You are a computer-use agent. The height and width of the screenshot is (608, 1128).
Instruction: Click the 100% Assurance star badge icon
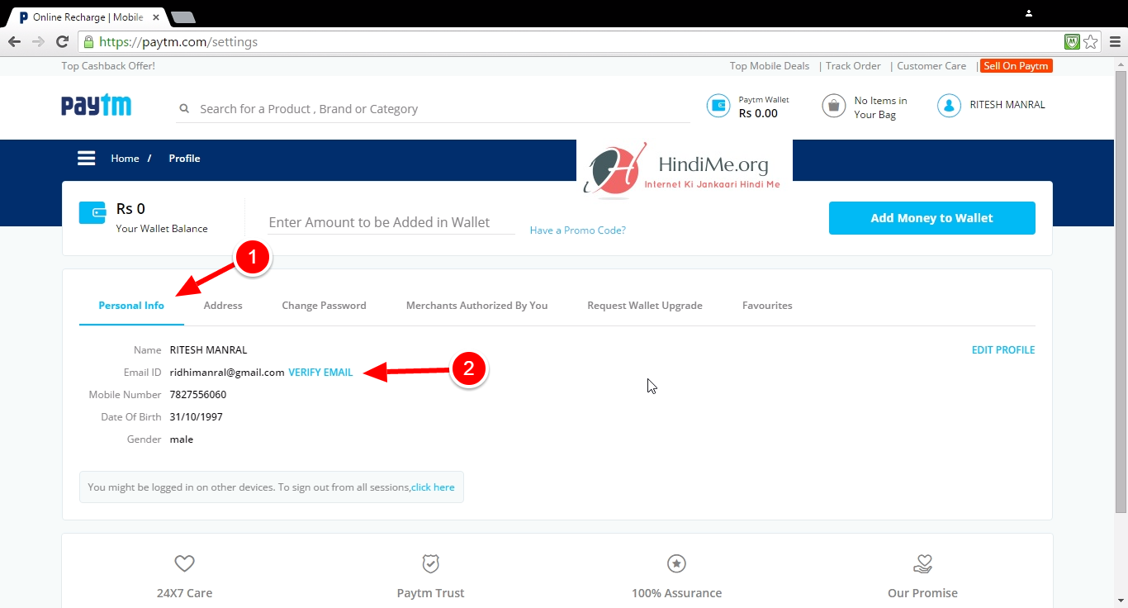676,563
